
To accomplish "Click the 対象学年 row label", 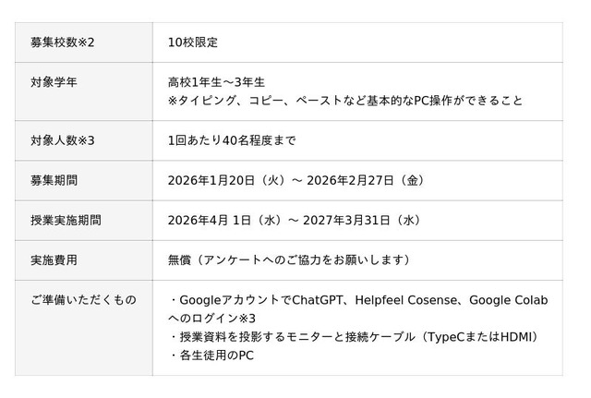I will point(54,82).
